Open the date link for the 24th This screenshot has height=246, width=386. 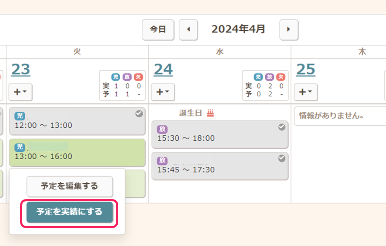tap(163, 70)
